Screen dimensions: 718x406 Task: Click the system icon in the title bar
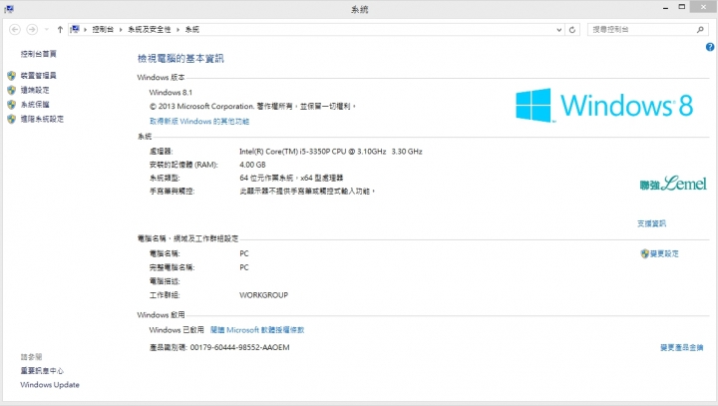(9, 9)
